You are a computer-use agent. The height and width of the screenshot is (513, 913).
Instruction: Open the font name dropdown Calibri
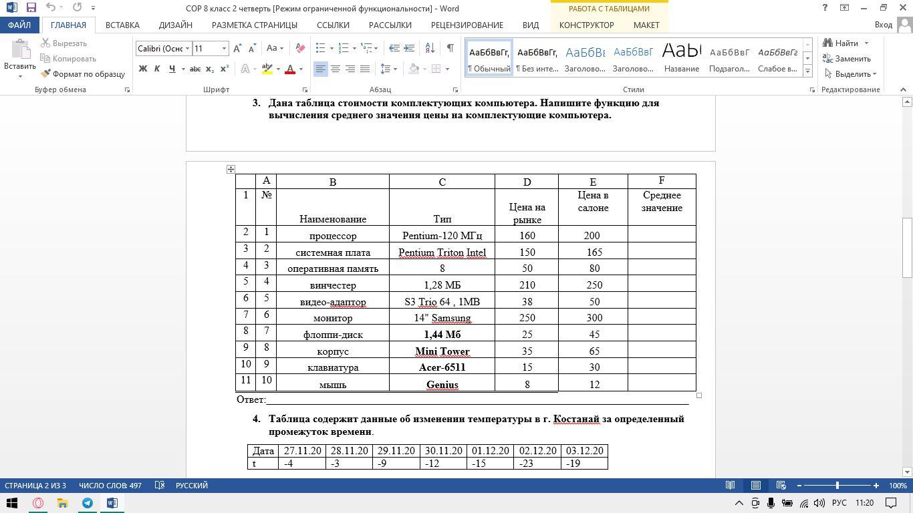[188, 48]
